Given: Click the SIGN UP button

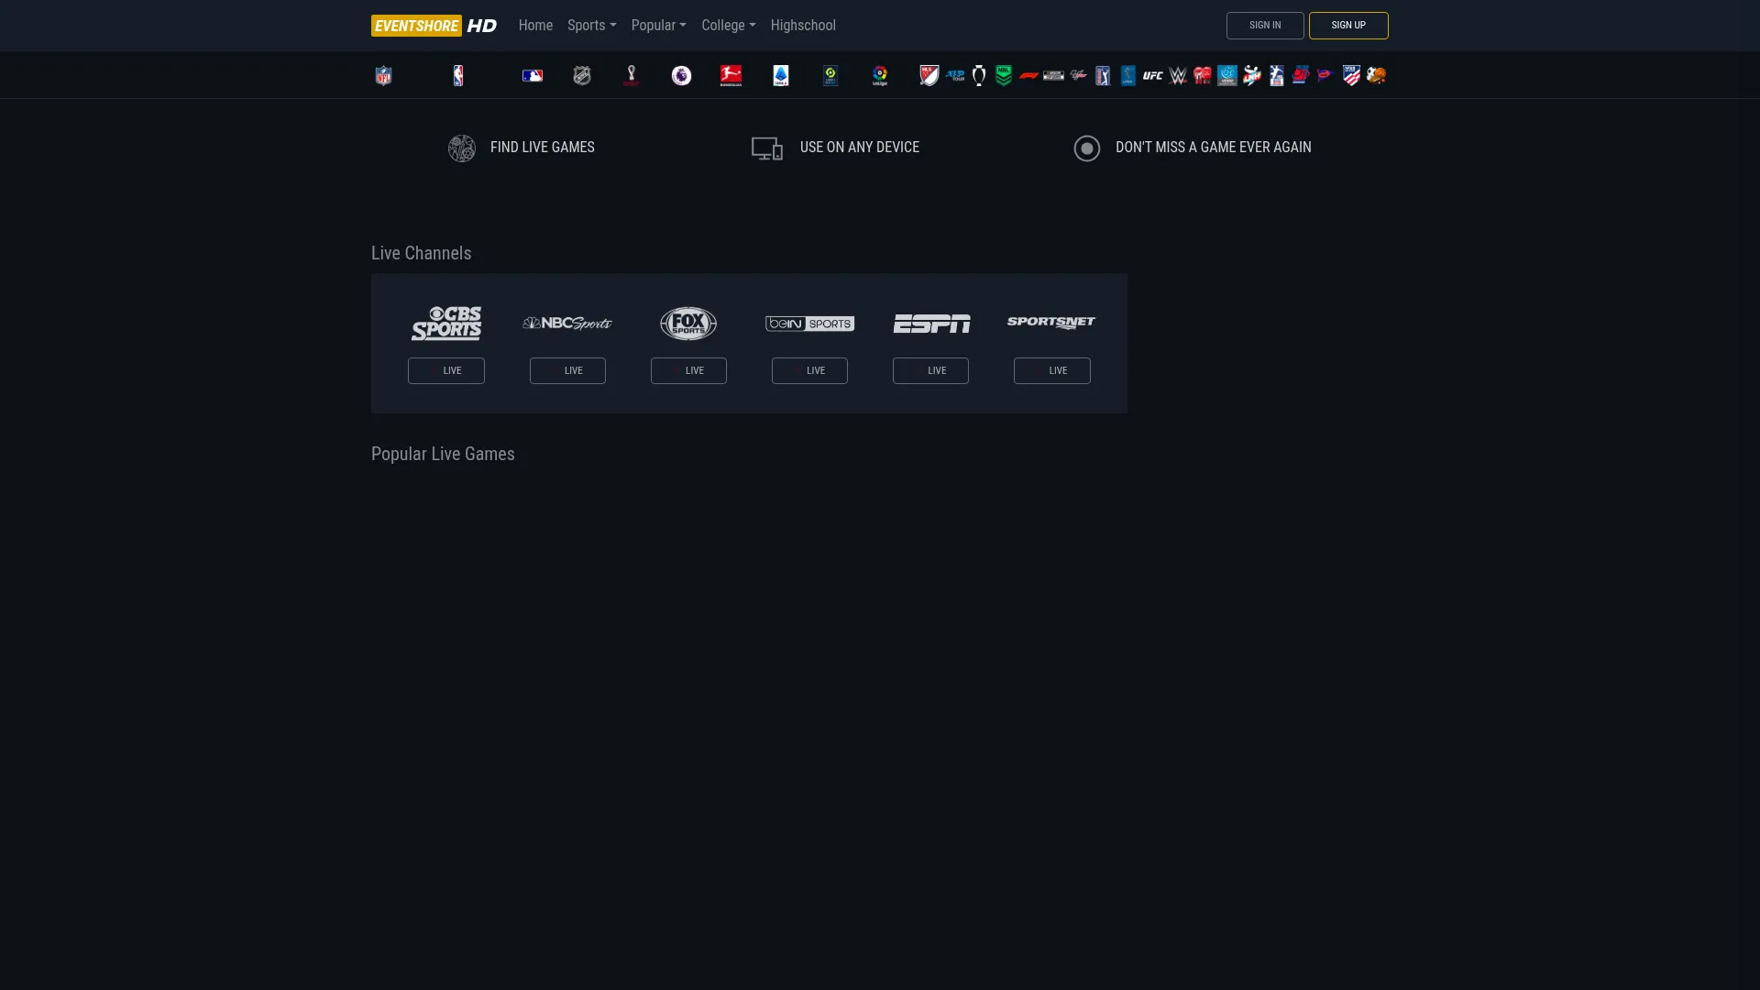Looking at the screenshot, I should (1348, 26).
